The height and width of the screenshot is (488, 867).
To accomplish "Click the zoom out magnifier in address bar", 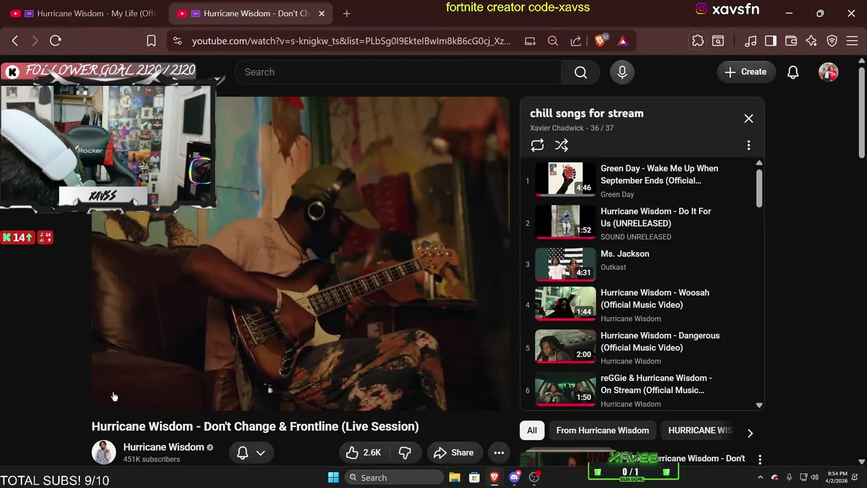I will tap(553, 41).
